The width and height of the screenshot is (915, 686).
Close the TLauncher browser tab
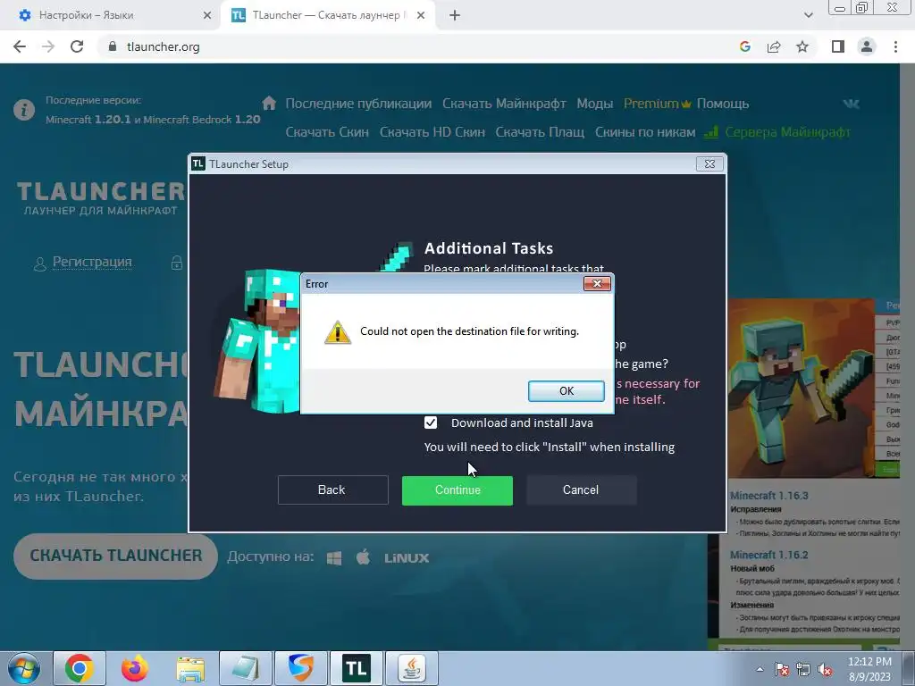[x=421, y=16]
